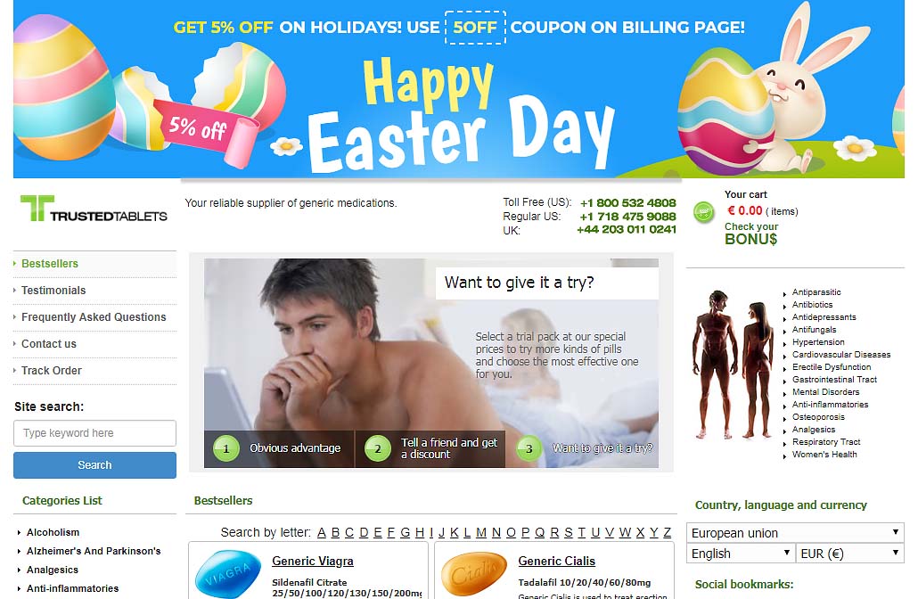Focus the site search keyword field
This screenshot has height=599, width=918.
pyautogui.click(x=94, y=433)
